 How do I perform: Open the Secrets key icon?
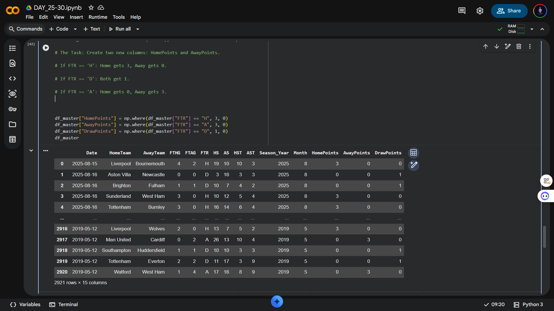tap(12, 109)
